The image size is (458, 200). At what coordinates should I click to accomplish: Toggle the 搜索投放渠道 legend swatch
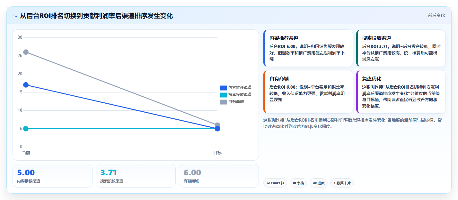tap(224, 95)
